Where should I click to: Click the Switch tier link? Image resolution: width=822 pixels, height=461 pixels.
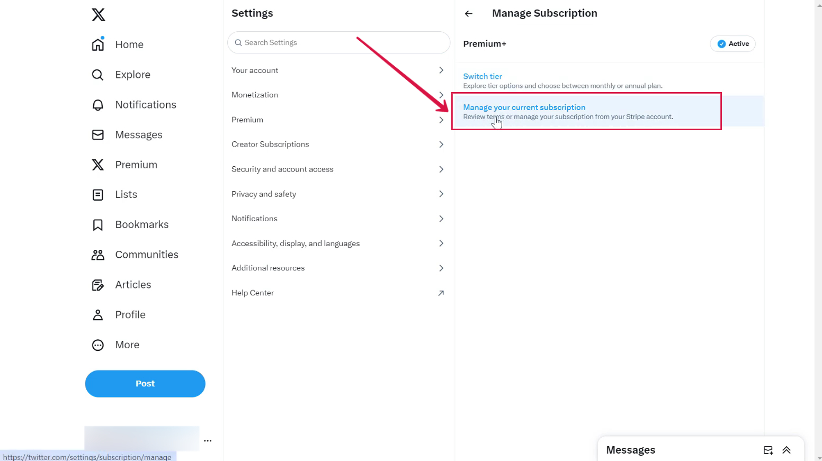point(483,76)
